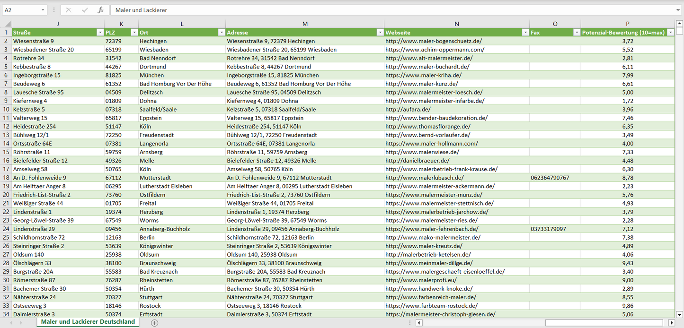Select the Maler und Lackierer Deutschland sheet tab

(x=88, y=322)
